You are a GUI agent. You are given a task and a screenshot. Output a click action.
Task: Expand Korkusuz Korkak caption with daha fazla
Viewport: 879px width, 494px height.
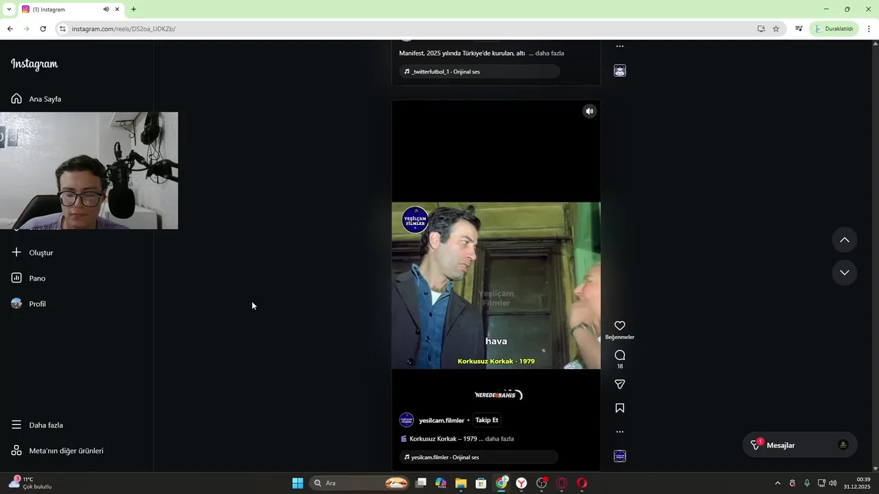[499, 439]
